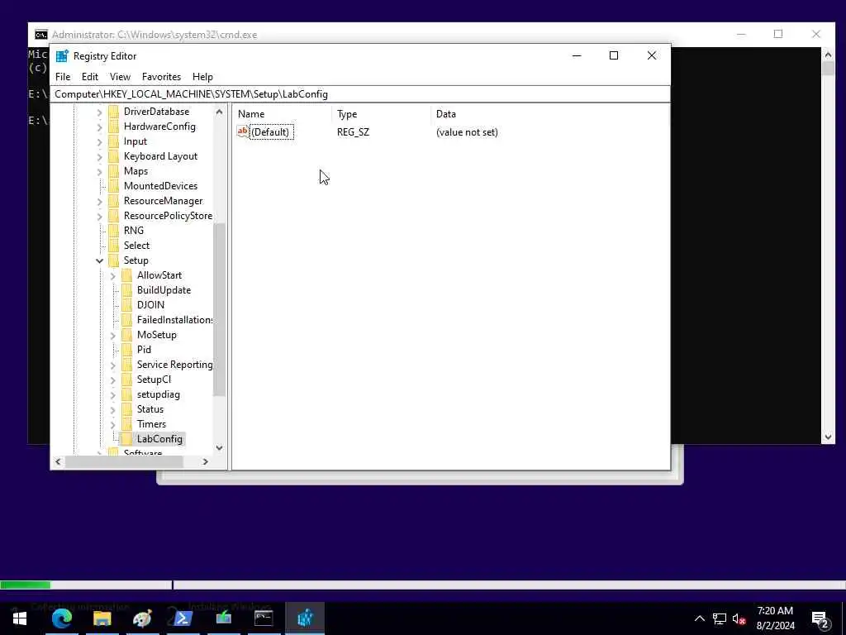The height and width of the screenshot is (635, 846).
Task: Select the Input key label
Action: click(135, 141)
